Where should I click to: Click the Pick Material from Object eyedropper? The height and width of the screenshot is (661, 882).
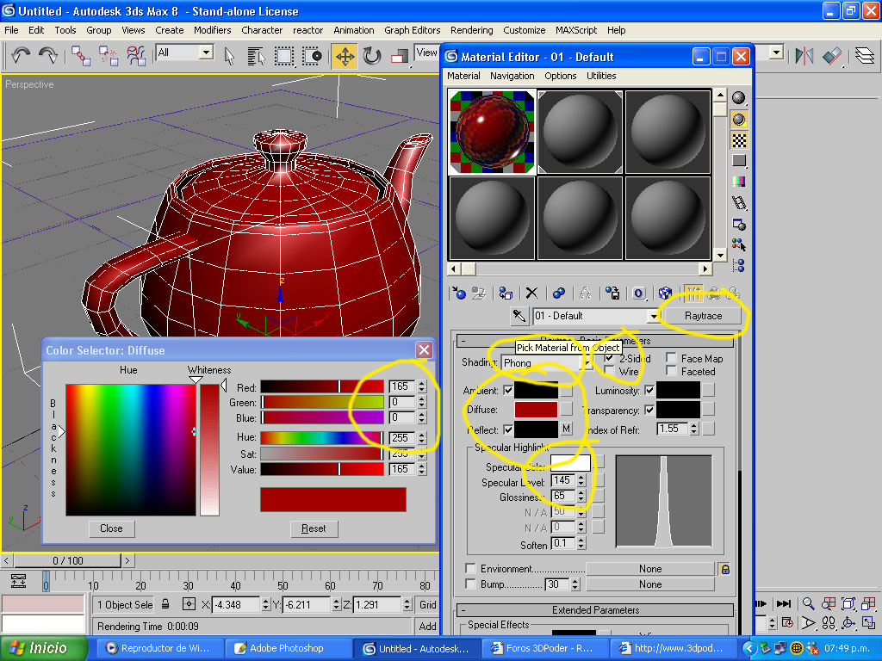tap(519, 316)
